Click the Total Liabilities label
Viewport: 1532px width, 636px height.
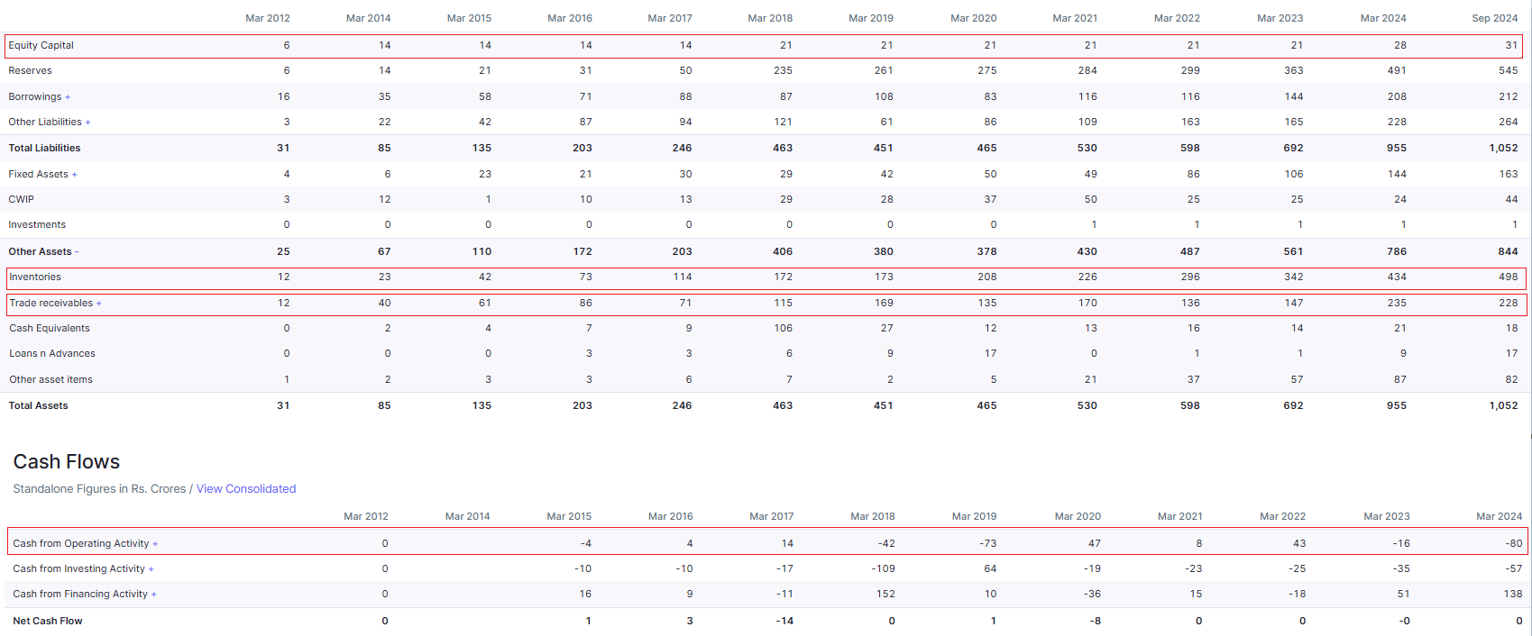(x=45, y=148)
